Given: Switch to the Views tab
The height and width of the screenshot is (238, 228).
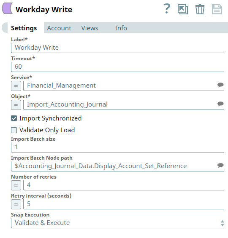Looking at the screenshot, I should [x=90, y=28].
